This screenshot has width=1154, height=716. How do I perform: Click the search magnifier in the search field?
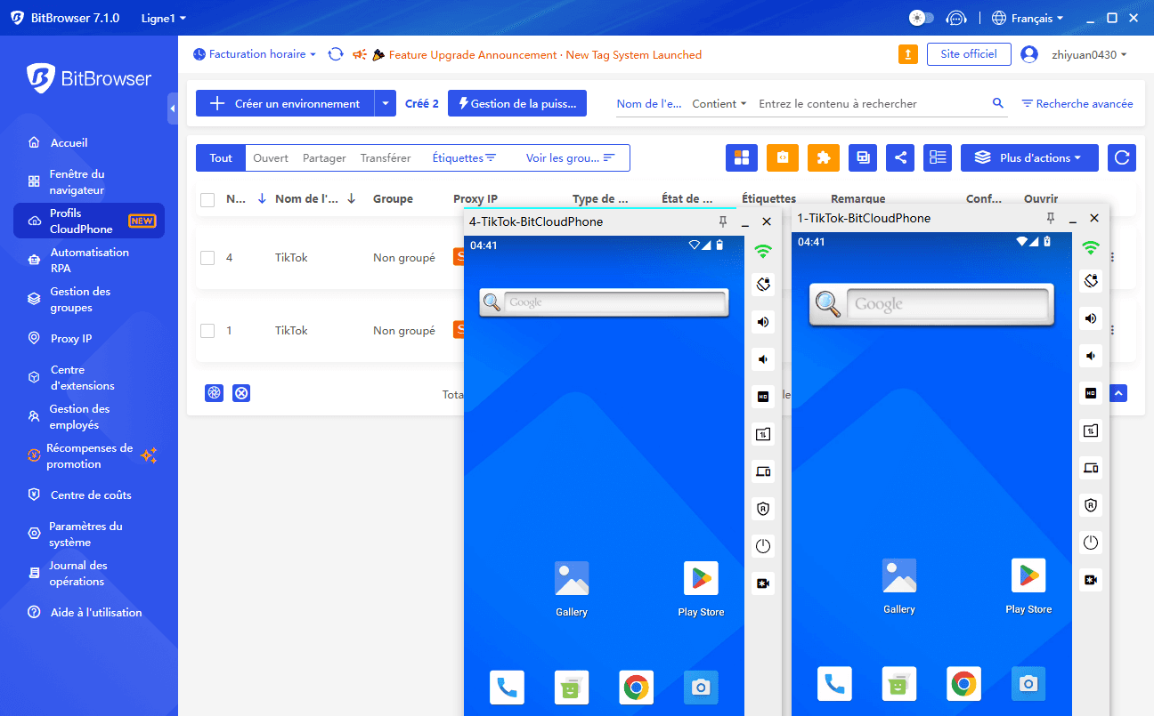point(998,103)
